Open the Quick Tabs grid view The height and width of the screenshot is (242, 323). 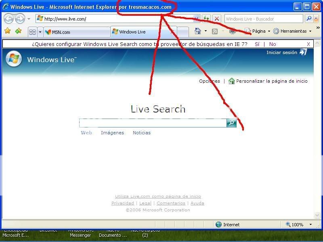[x=32, y=32]
